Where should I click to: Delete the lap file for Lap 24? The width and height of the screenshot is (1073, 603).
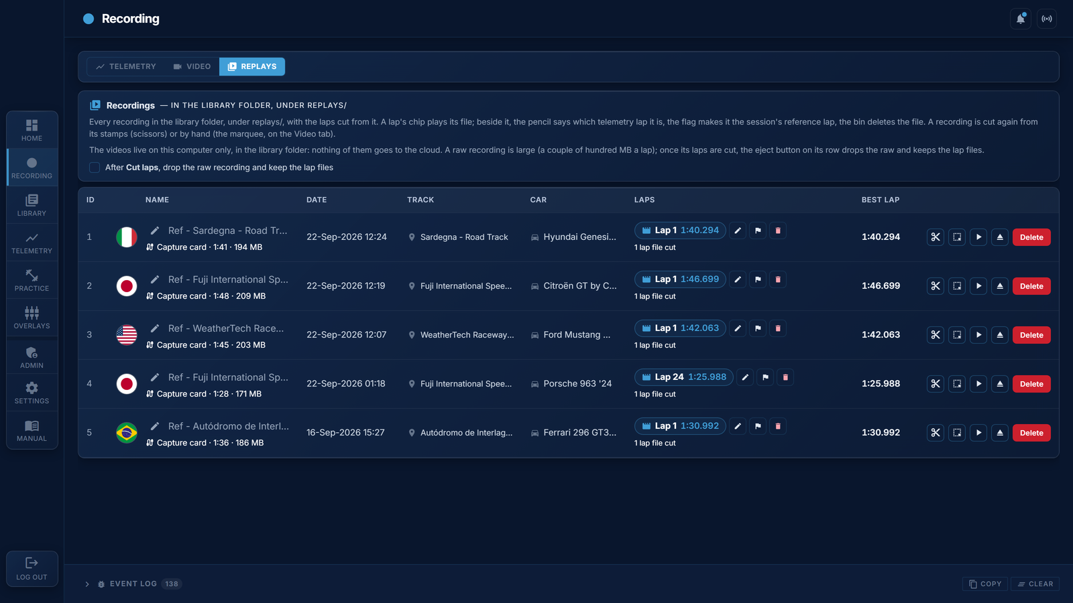[785, 377]
